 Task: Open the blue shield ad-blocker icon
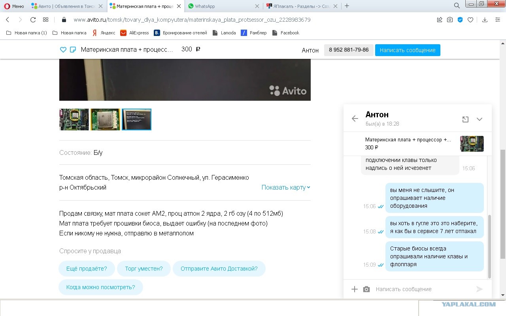coord(460,20)
